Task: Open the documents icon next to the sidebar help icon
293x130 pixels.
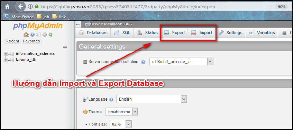Action: point(38,34)
